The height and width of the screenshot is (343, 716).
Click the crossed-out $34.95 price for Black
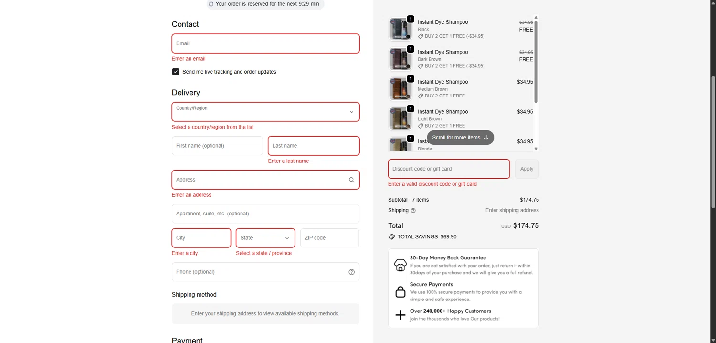tap(526, 22)
